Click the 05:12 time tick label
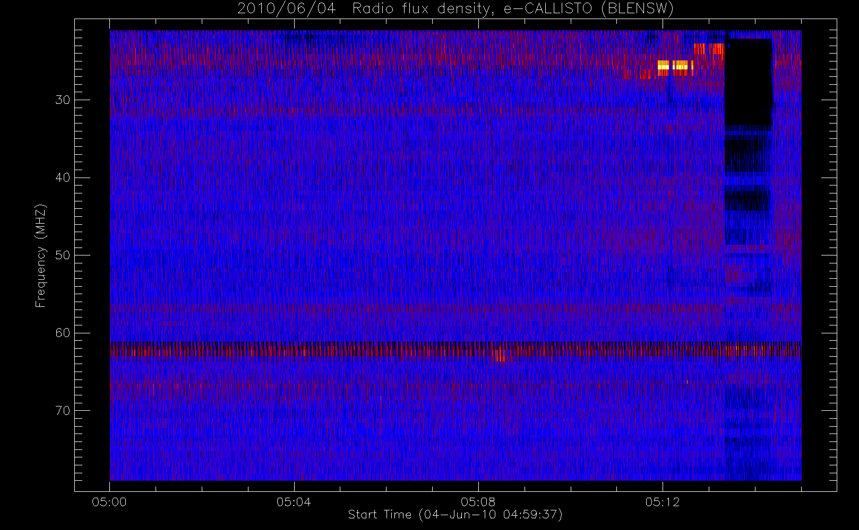Viewport: 859px width, 530px height. pos(663,502)
